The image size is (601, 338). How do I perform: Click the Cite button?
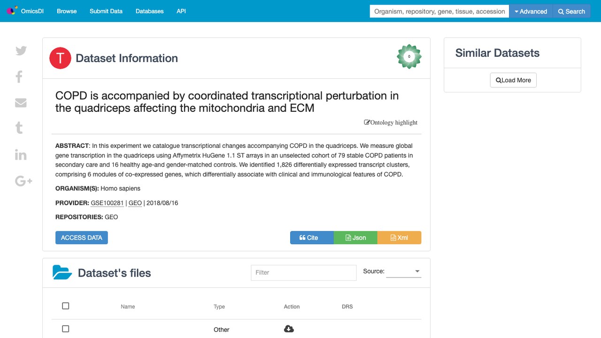point(312,238)
